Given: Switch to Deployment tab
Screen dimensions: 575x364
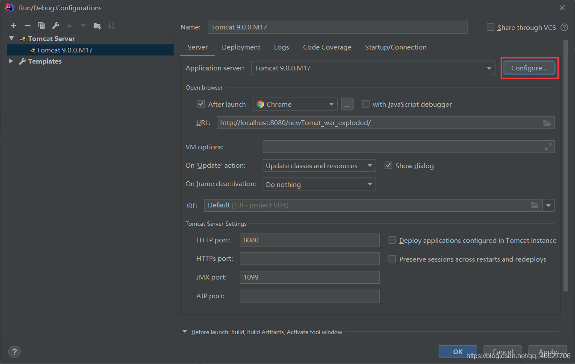Looking at the screenshot, I should (241, 47).
